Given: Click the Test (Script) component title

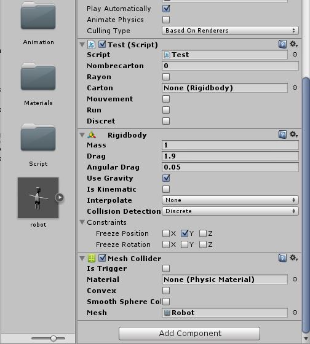Looking at the screenshot, I should [x=133, y=45].
